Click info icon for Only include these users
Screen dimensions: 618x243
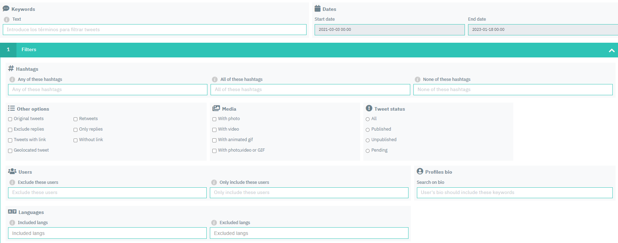pos(214,182)
